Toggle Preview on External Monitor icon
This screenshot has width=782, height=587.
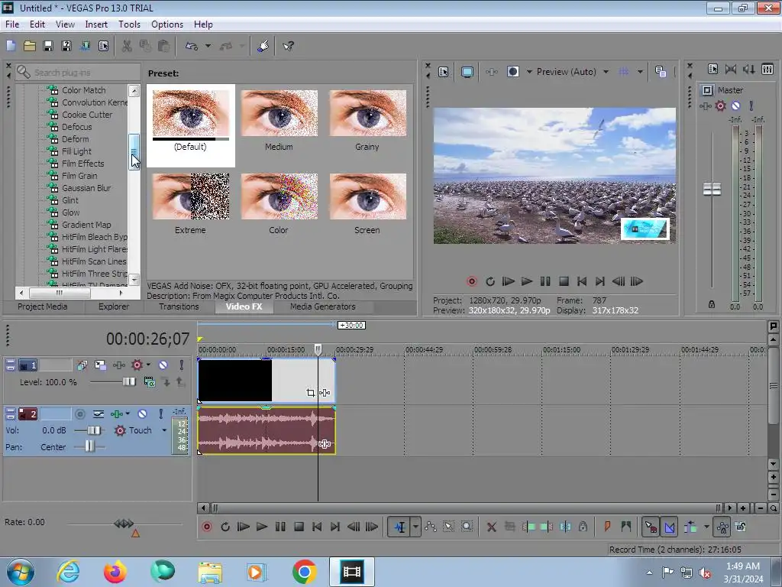pyautogui.click(x=467, y=72)
